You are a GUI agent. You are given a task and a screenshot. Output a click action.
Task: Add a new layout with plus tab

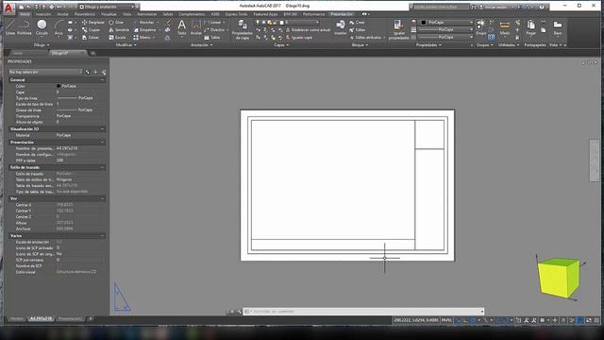point(90,319)
